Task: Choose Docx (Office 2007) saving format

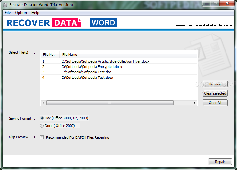Action: click(42, 126)
